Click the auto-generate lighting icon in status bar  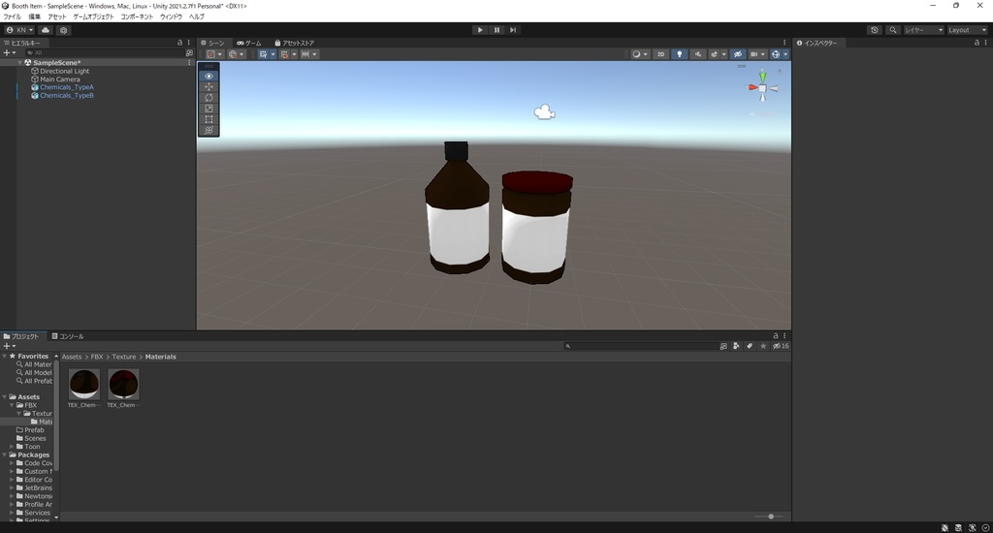[972, 527]
